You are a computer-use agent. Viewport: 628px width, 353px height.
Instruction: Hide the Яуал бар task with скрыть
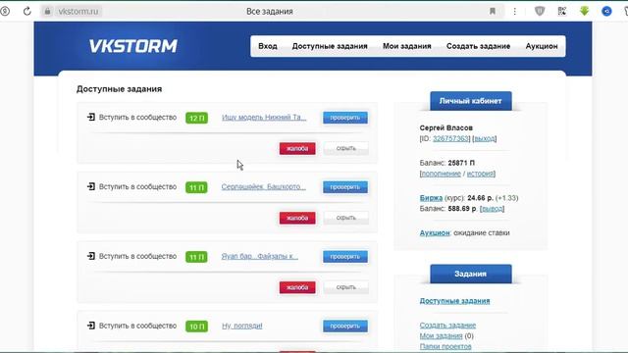[346, 287]
